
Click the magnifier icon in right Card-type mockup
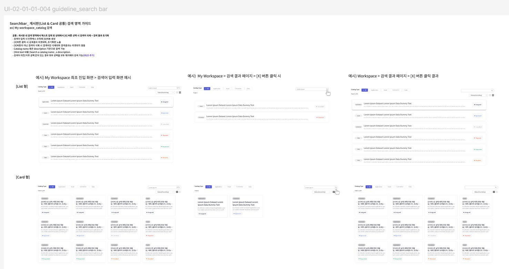coord(496,187)
